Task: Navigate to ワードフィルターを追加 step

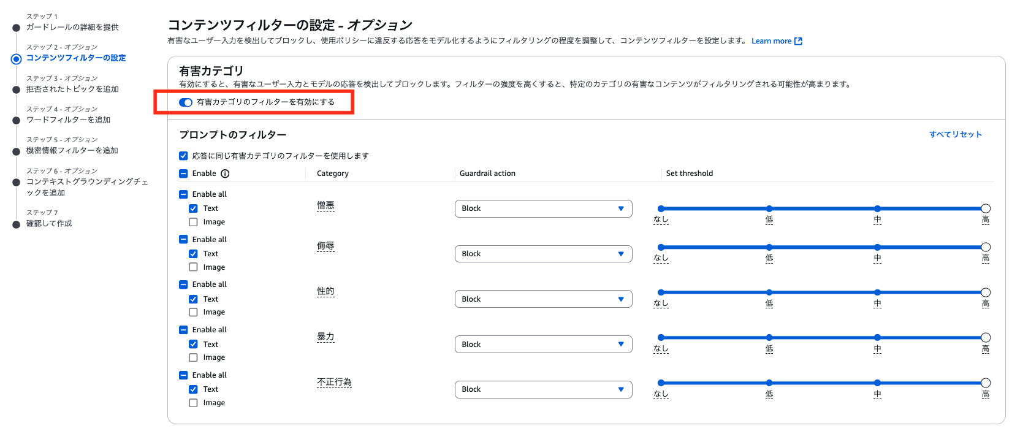Action: coord(68,120)
